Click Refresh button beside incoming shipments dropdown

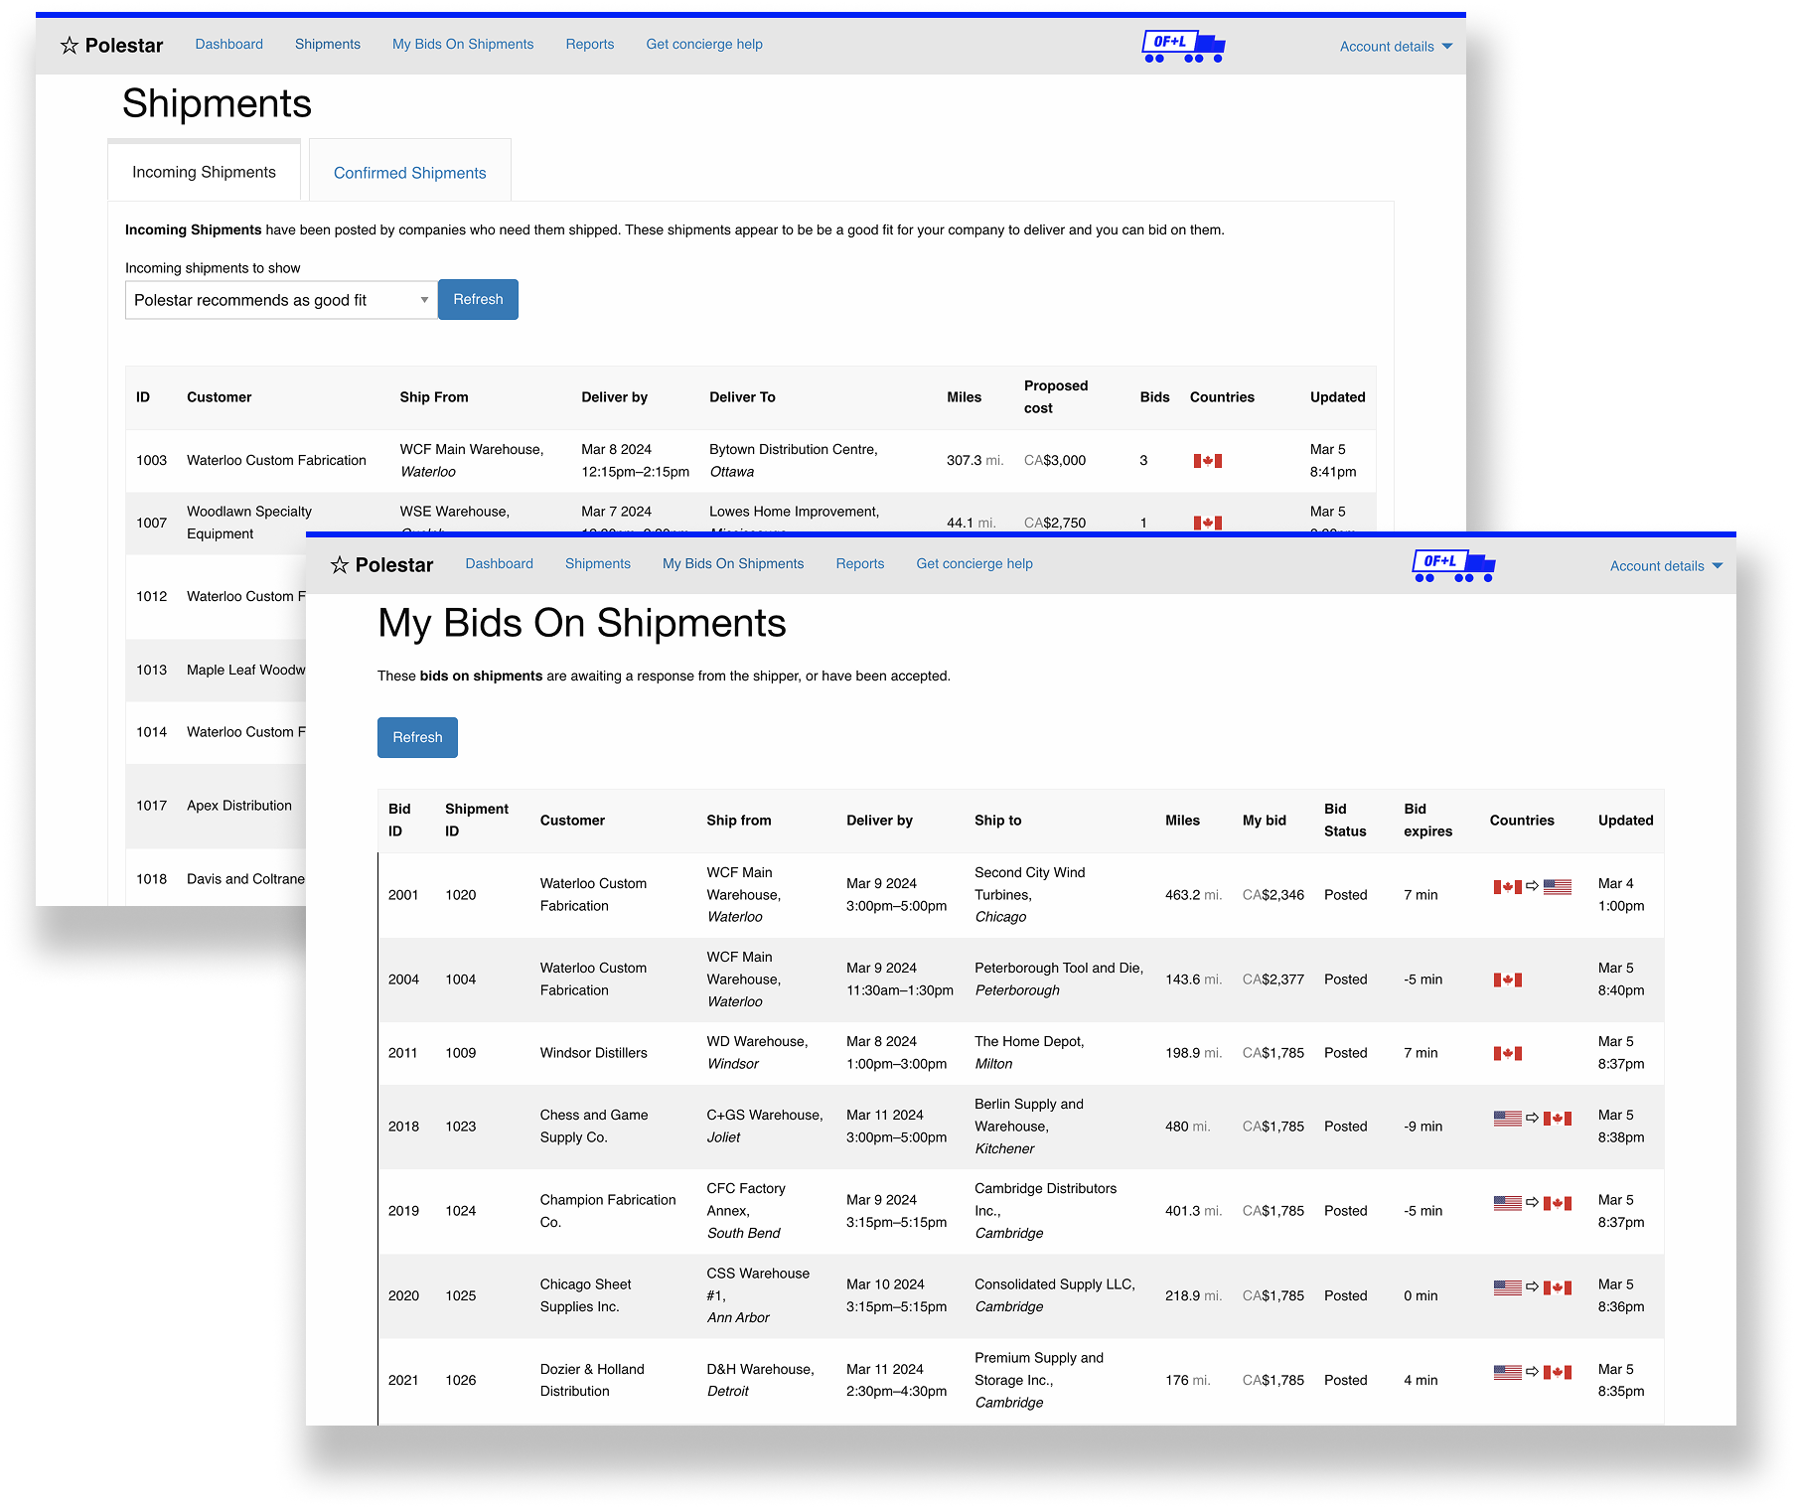tap(478, 300)
